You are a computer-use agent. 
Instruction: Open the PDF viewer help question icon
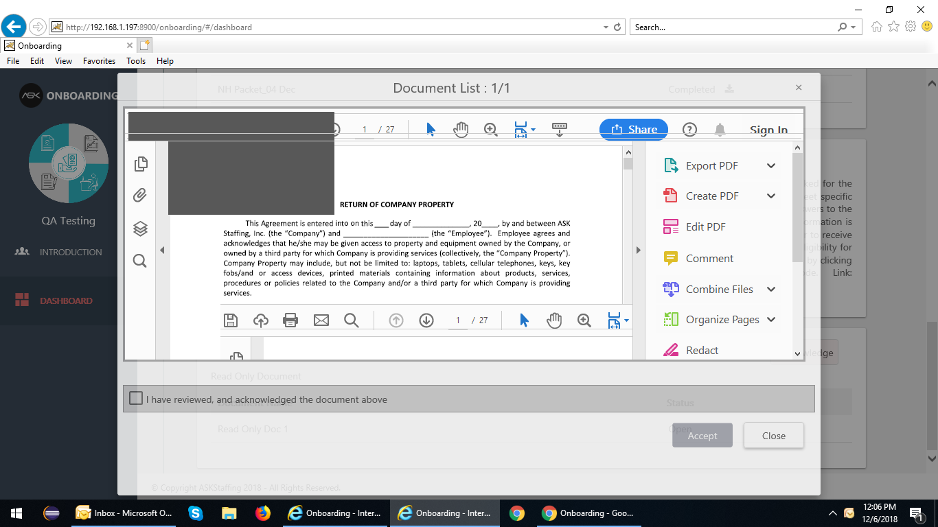[x=689, y=130]
